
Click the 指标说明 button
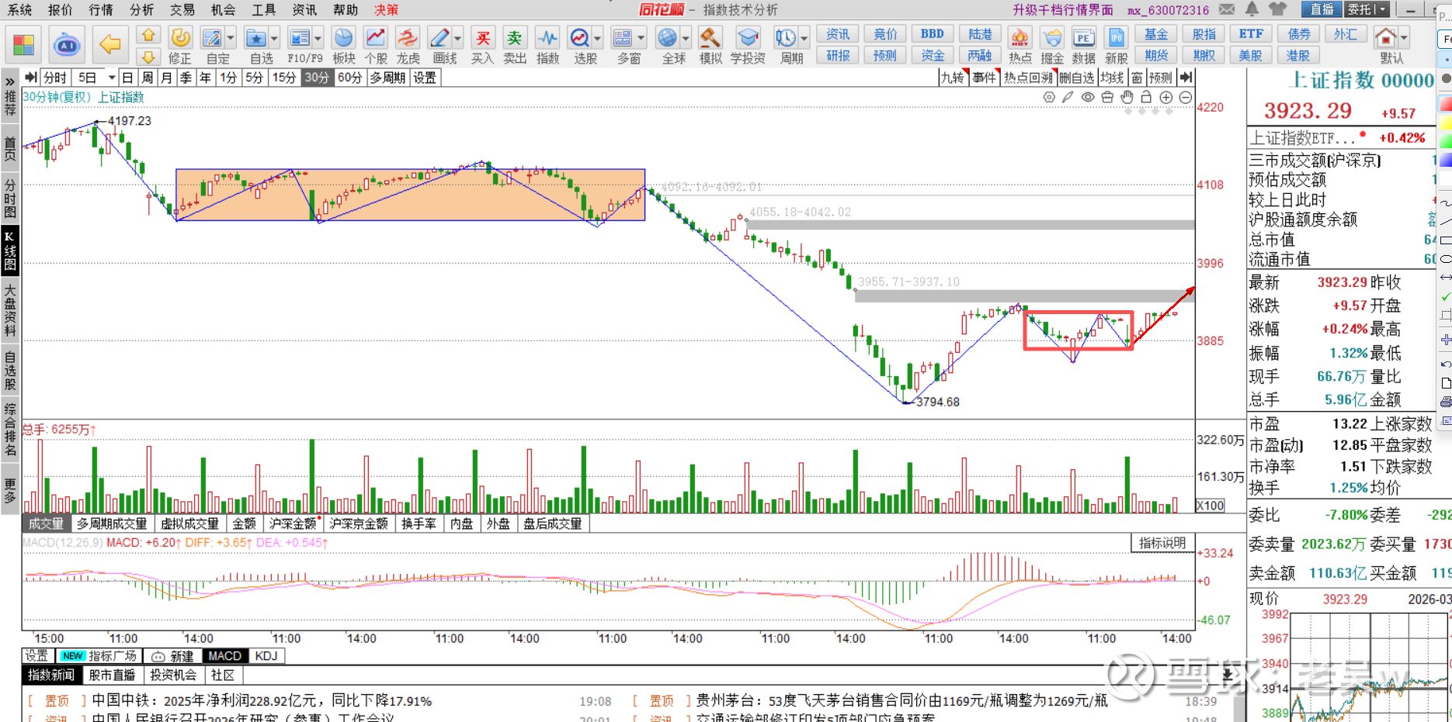1162,543
